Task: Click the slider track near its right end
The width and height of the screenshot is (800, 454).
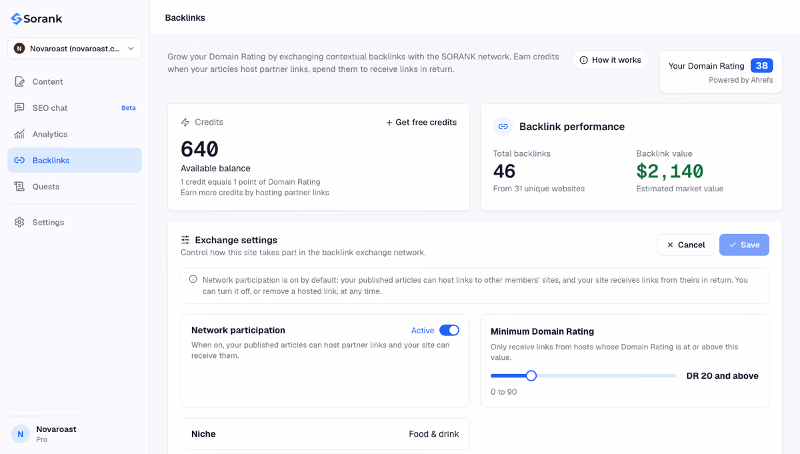Action: (x=671, y=376)
